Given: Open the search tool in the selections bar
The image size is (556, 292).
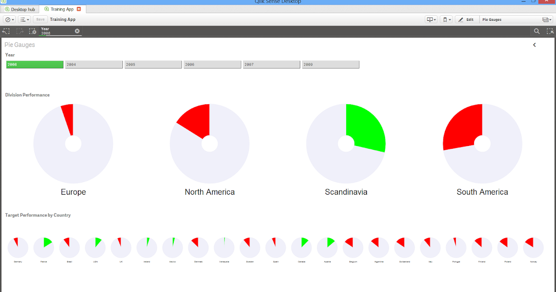Looking at the screenshot, I should [537, 31].
